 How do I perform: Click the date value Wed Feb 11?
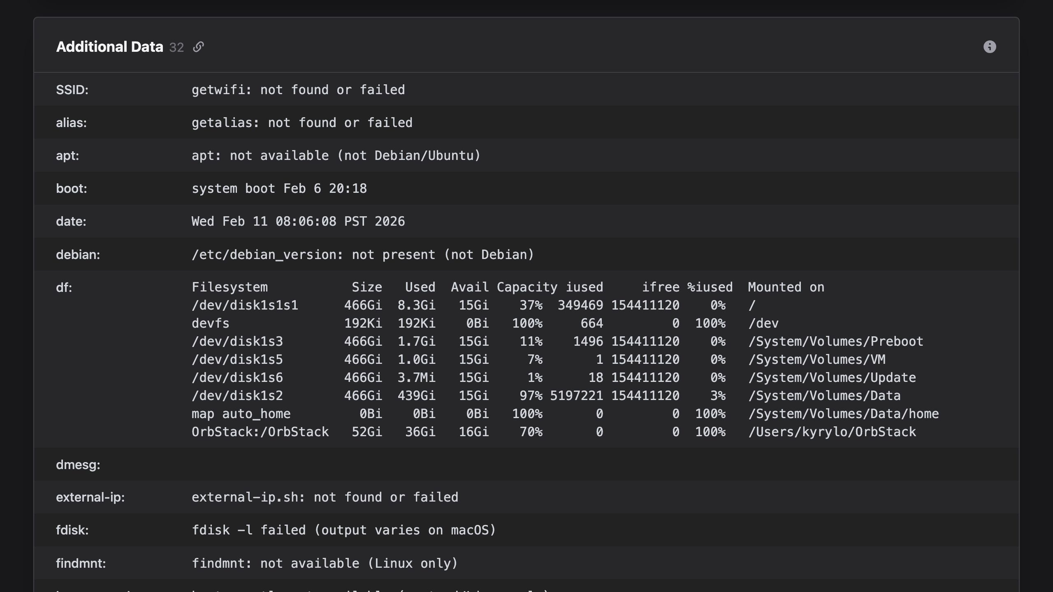coord(298,221)
